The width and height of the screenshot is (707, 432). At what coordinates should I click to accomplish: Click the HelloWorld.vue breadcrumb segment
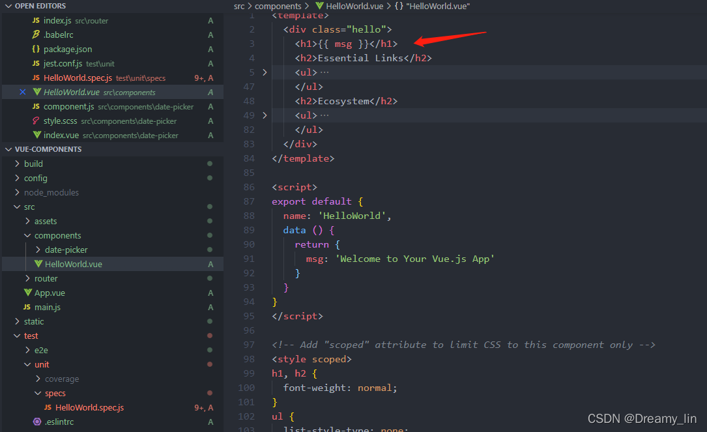pos(354,7)
